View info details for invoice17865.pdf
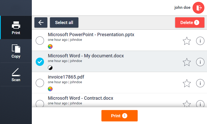The image size is (207, 124). (200, 83)
